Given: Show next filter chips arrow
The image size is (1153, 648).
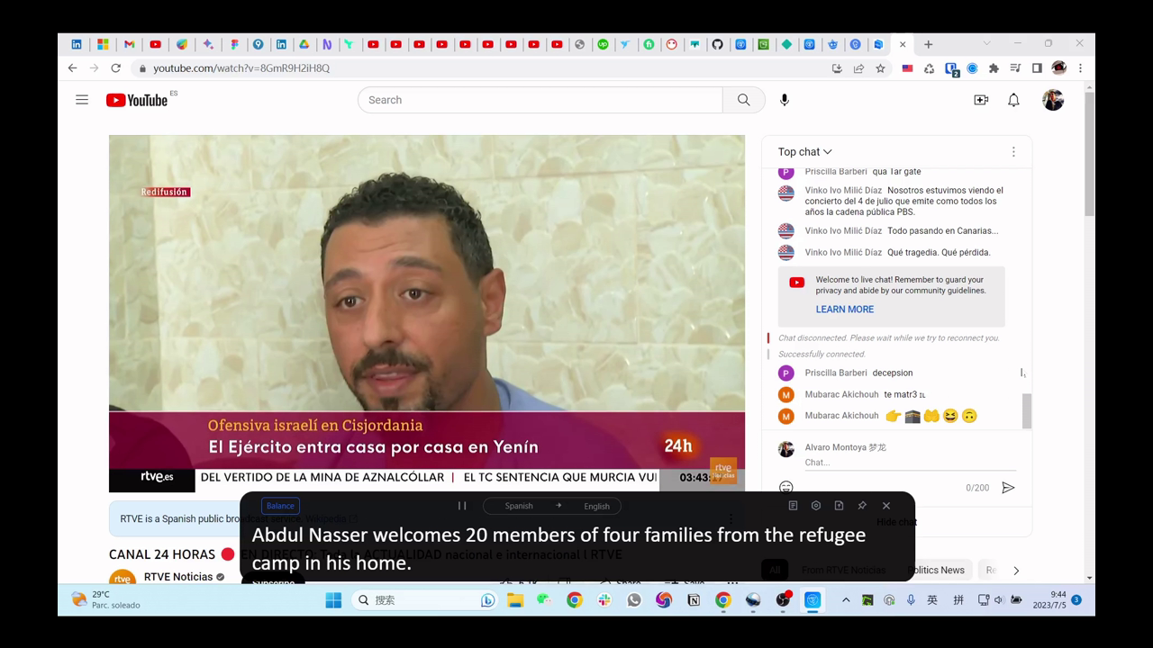Looking at the screenshot, I should pyautogui.click(x=1016, y=571).
